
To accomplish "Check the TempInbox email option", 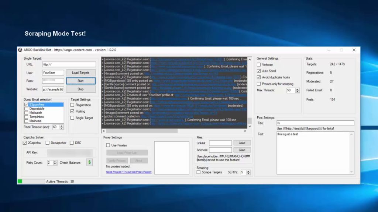I will click(26, 117).
